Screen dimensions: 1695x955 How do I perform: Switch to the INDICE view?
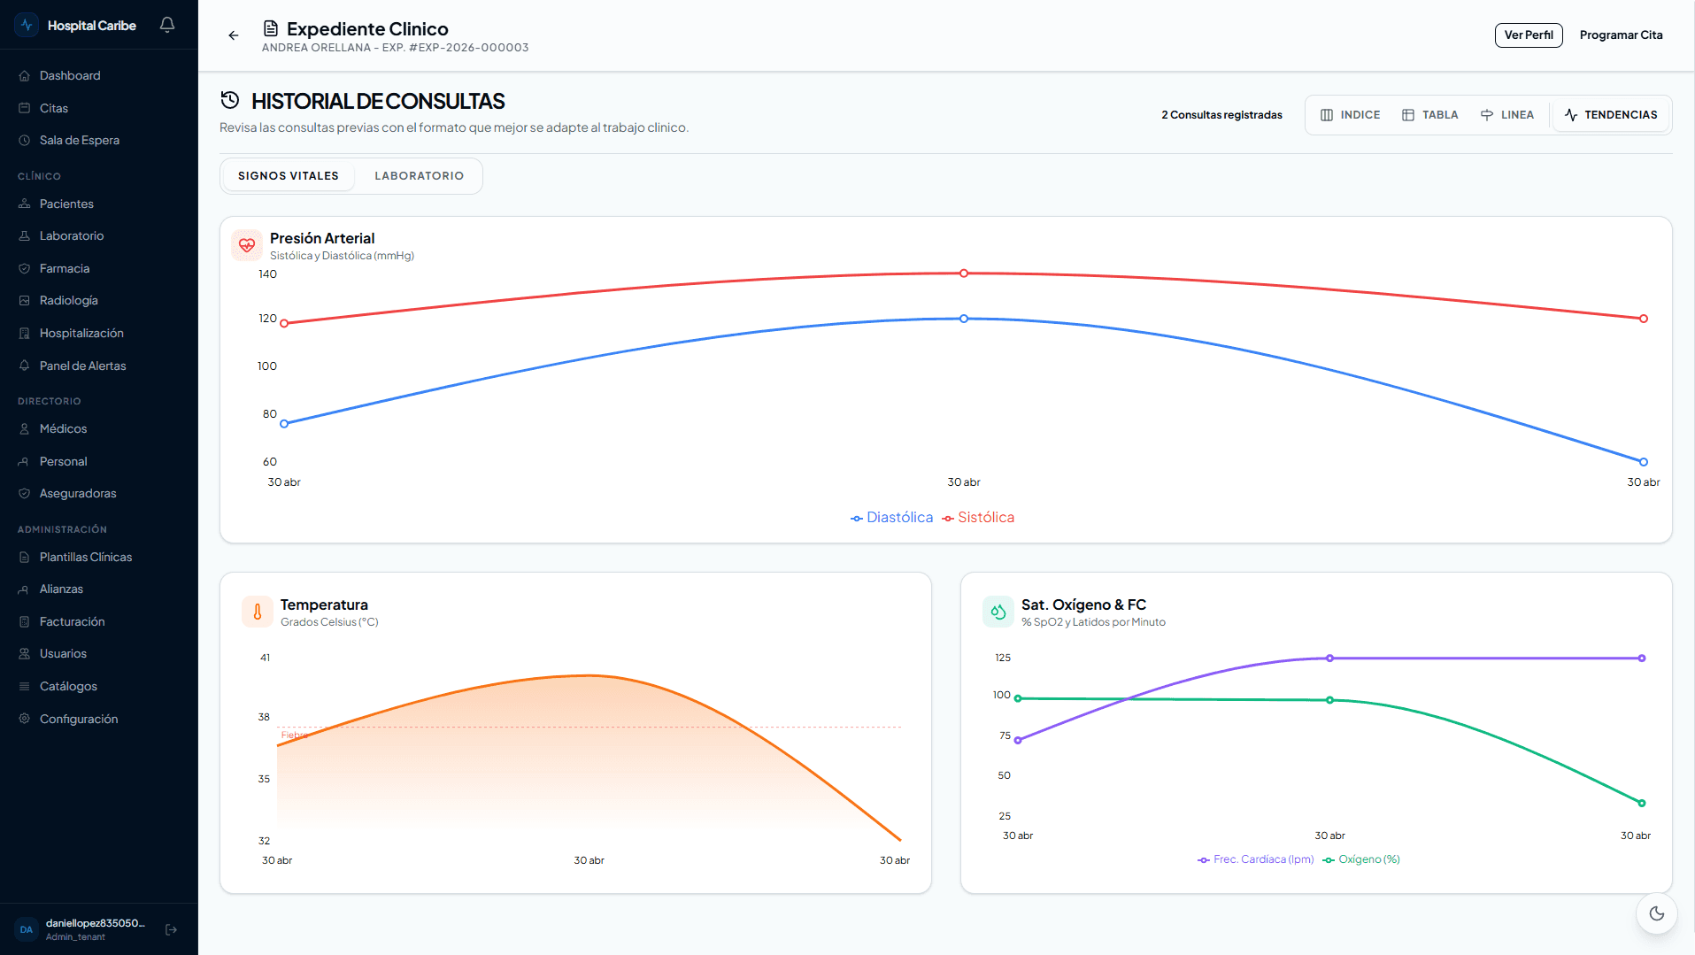[1351, 115]
